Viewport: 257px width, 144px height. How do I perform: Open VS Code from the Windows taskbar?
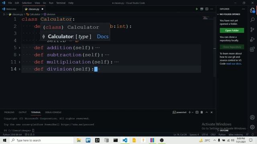point(125,140)
